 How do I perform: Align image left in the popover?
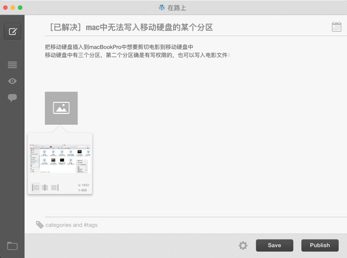click(36, 187)
